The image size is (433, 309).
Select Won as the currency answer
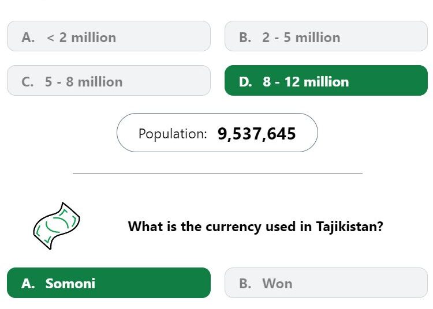coord(326,283)
